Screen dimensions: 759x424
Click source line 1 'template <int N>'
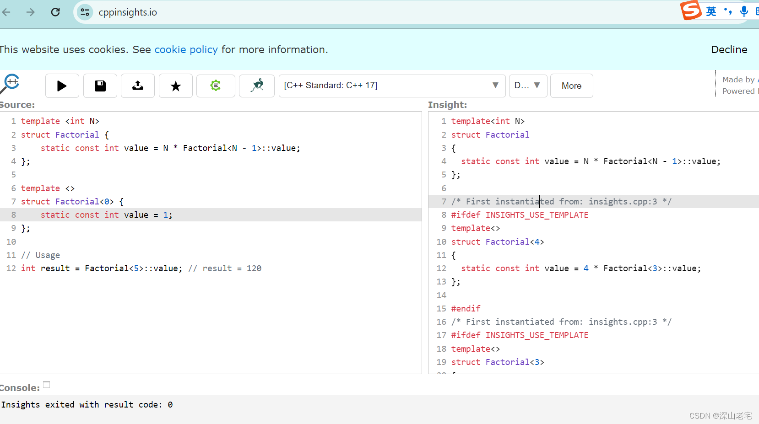click(x=60, y=121)
